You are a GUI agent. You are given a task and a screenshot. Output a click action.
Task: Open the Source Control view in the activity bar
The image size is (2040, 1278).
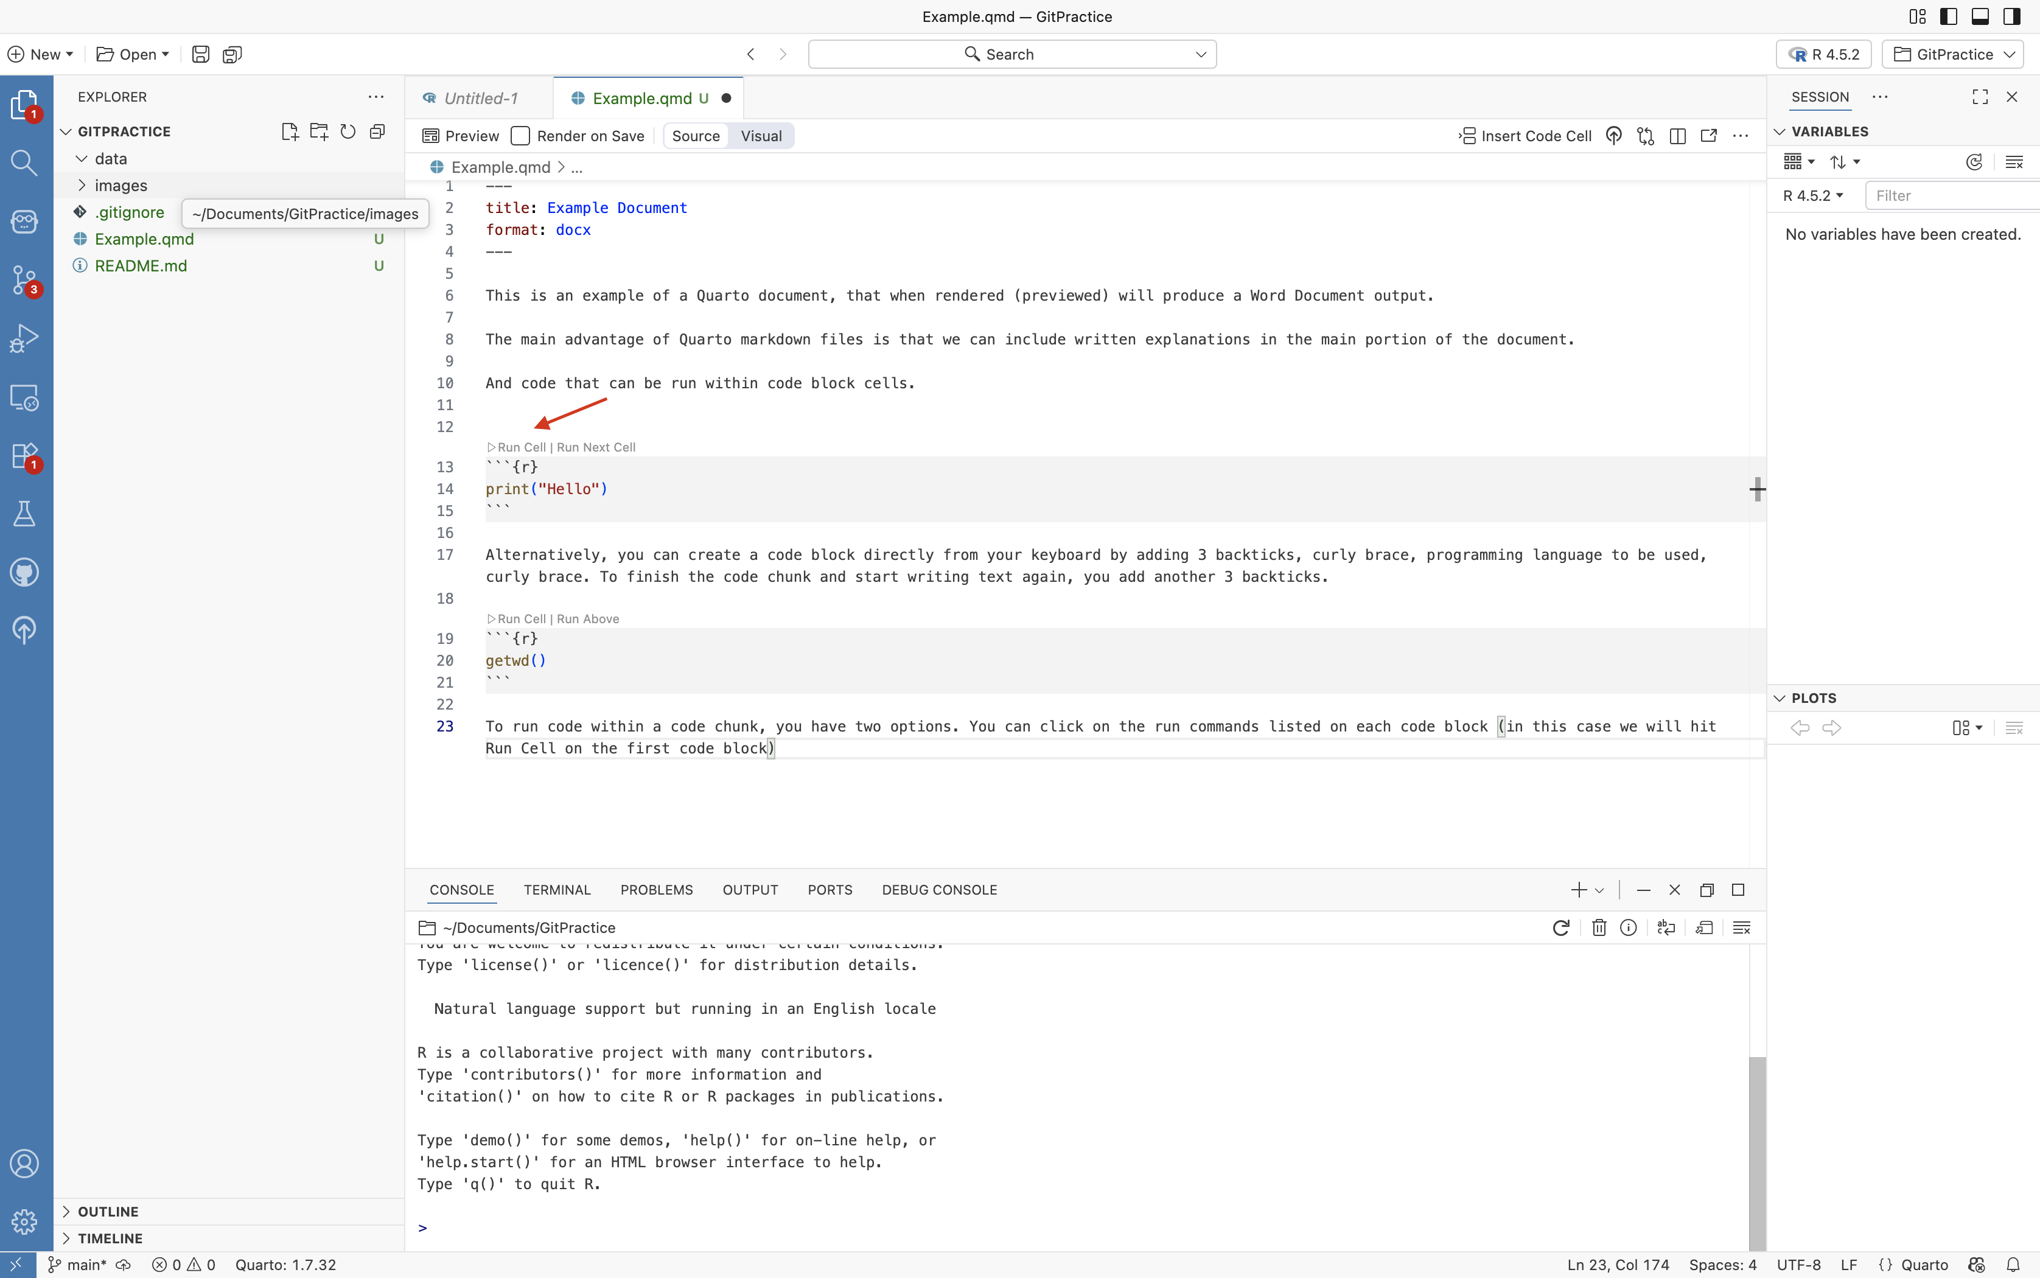[24, 280]
